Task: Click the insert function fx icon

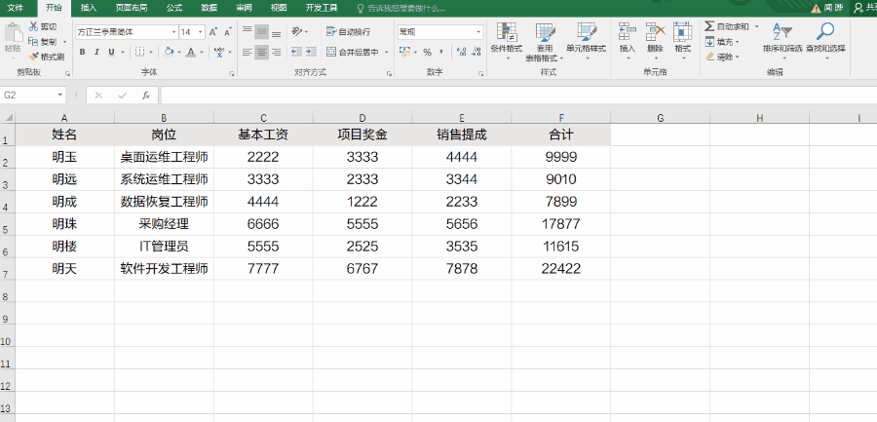Action: (x=146, y=96)
